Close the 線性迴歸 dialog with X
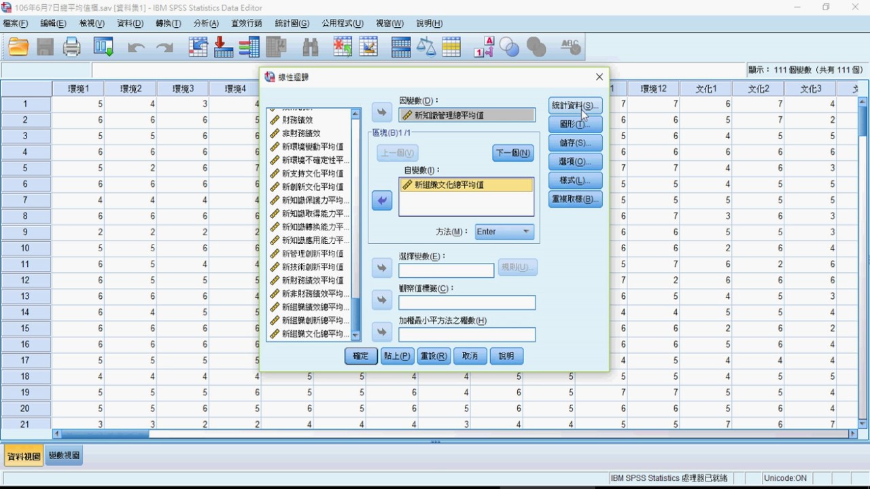The height and width of the screenshot is (489, 870). (599, 77)
